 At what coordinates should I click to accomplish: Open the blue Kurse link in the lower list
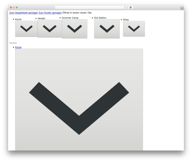(x=18, y=47)
